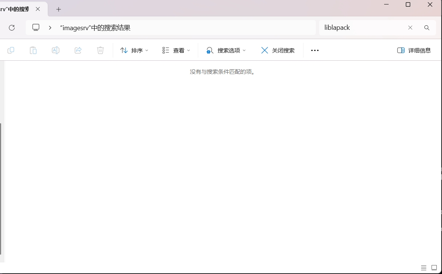The height and width of the screenshot is (274, 442).
Task: Clear the liblapack search text
Action: 410,28
